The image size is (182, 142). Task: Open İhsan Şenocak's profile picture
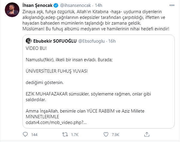12,10
